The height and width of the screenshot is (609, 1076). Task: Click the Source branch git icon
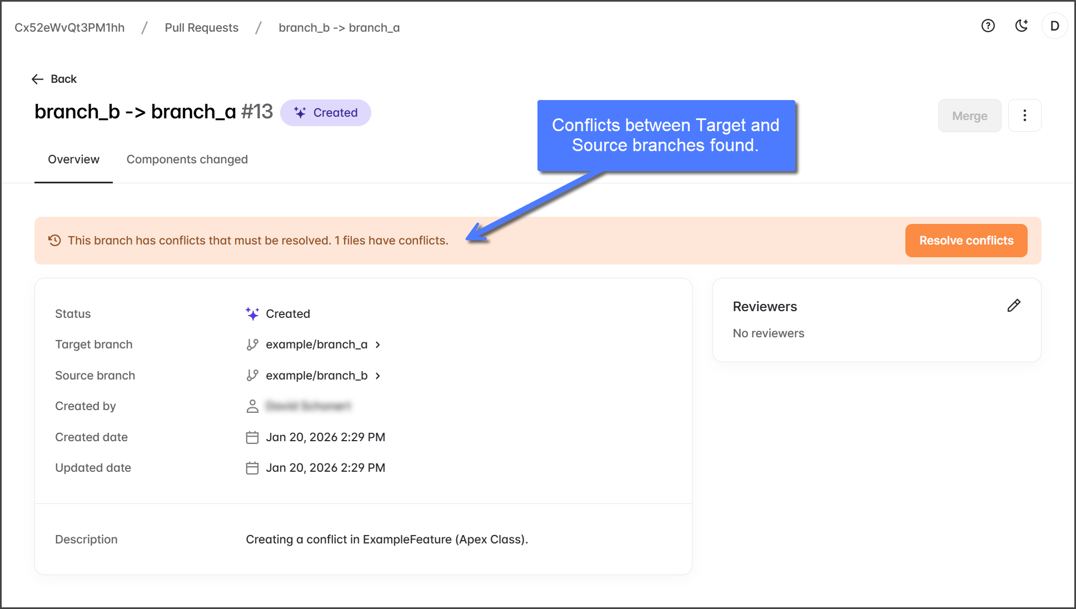tap(252, 376)
